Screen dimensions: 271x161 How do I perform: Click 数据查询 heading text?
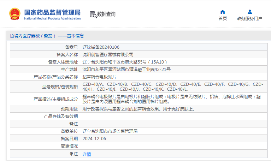(x=106, y=14)
